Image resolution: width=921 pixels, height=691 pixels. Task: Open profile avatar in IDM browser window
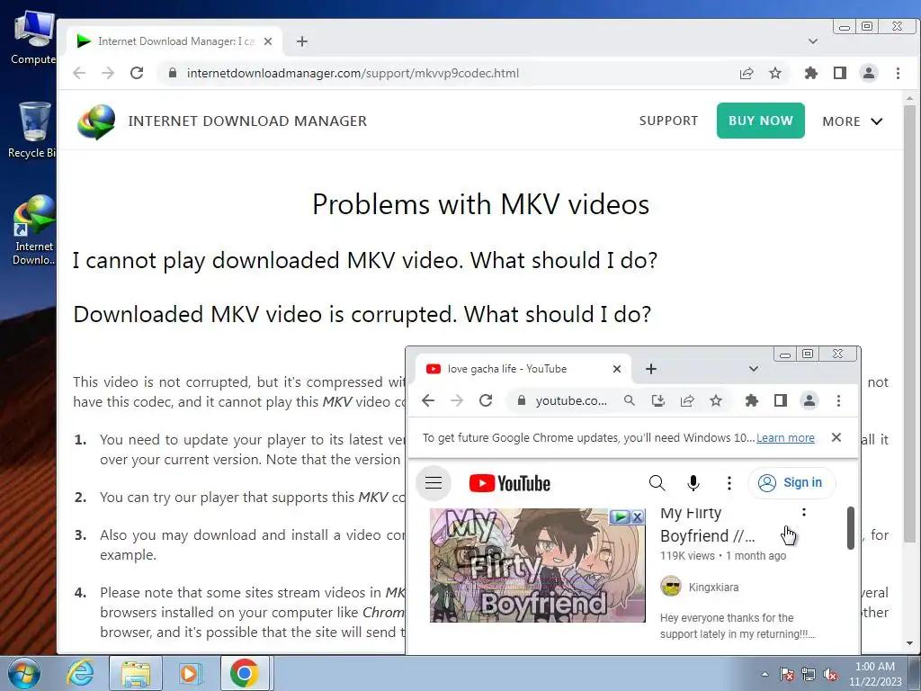869,73
